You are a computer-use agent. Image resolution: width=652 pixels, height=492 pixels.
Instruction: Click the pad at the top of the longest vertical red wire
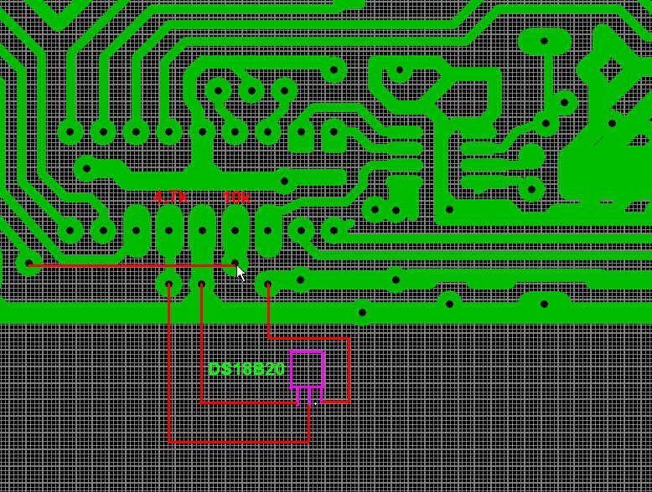[169, 285]
